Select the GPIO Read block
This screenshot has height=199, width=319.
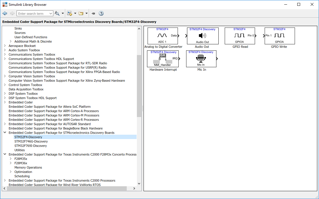coord(240,36)
